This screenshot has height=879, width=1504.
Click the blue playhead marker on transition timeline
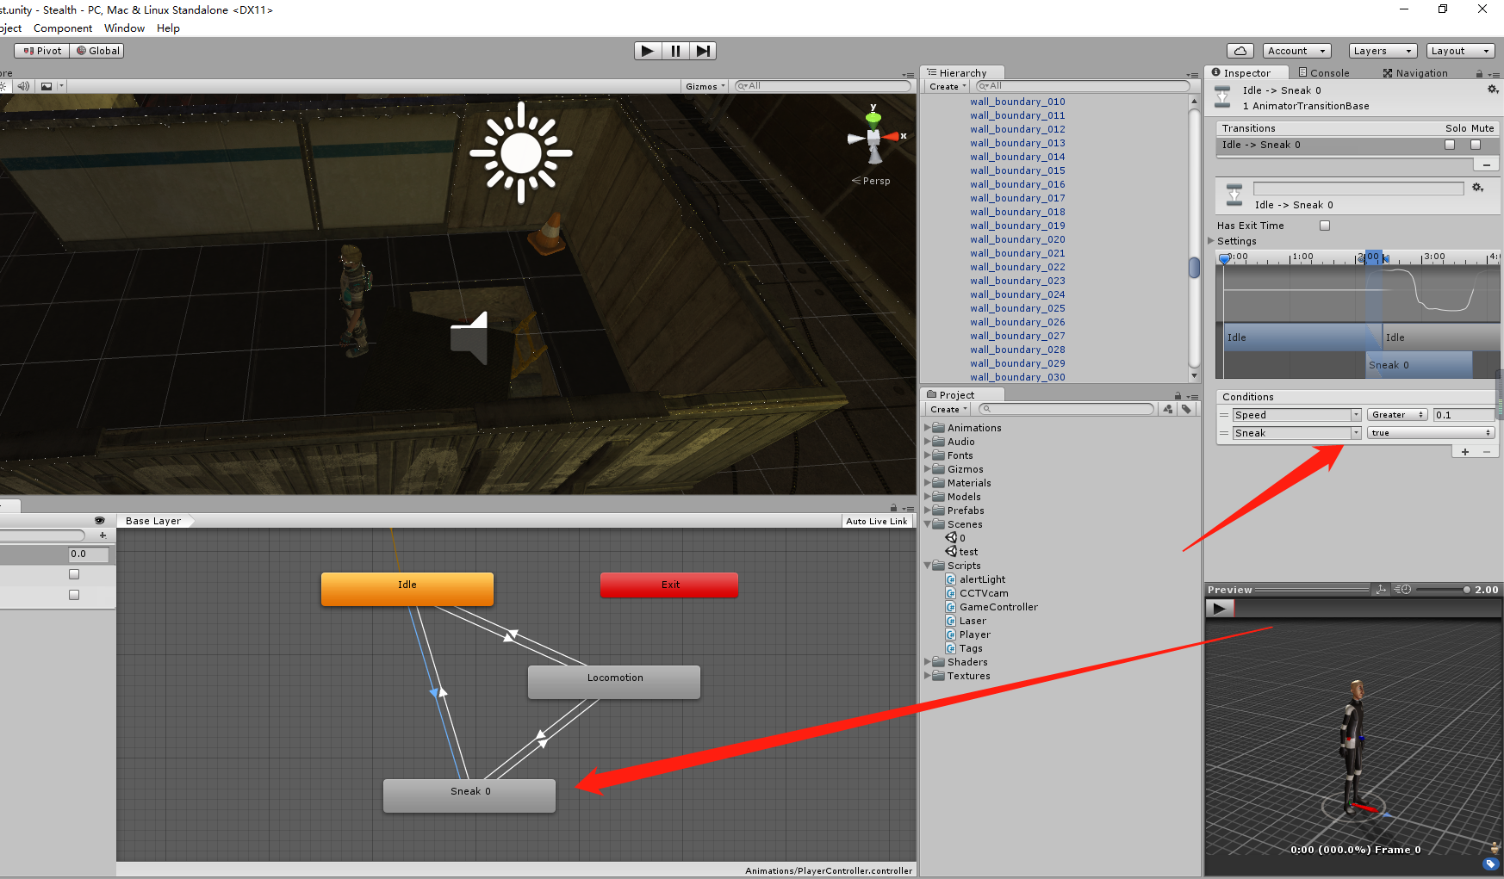[x=1224, y=258]
